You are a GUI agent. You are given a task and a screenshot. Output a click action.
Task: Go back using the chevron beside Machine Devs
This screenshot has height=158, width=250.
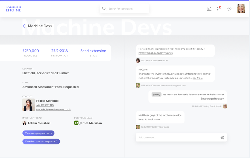pos(24,26)
